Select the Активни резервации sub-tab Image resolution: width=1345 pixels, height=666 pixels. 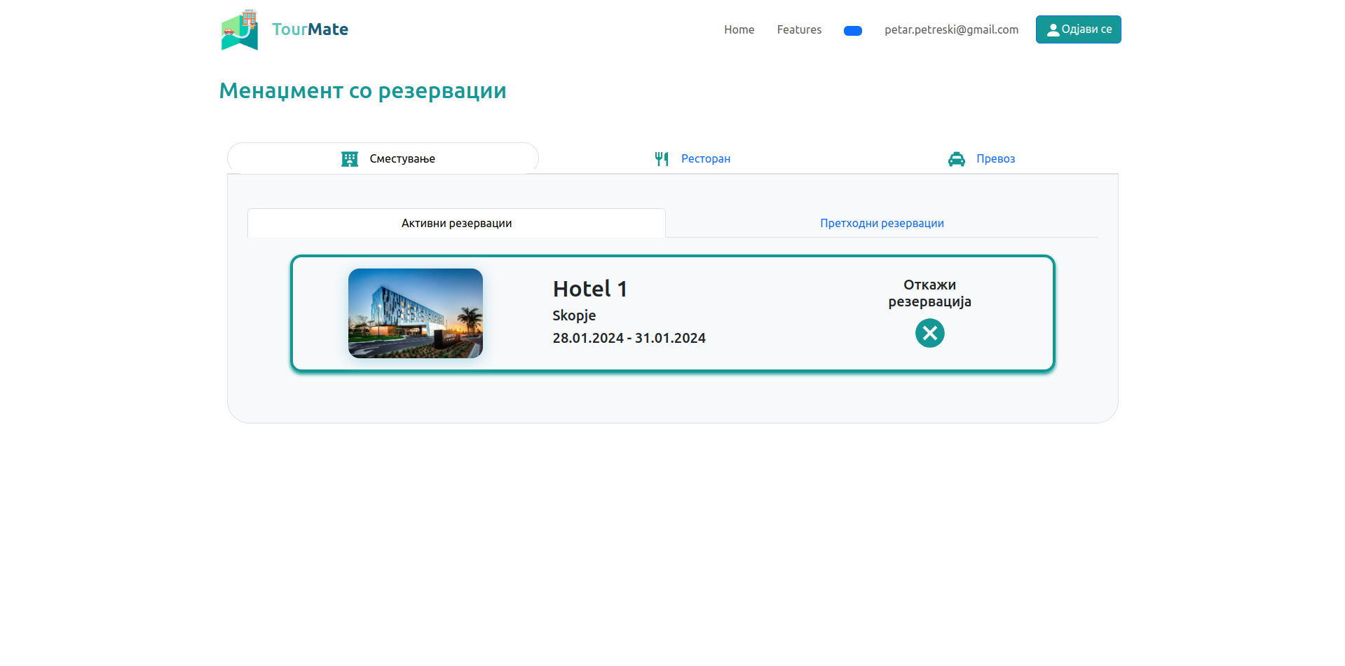(456, 224)
